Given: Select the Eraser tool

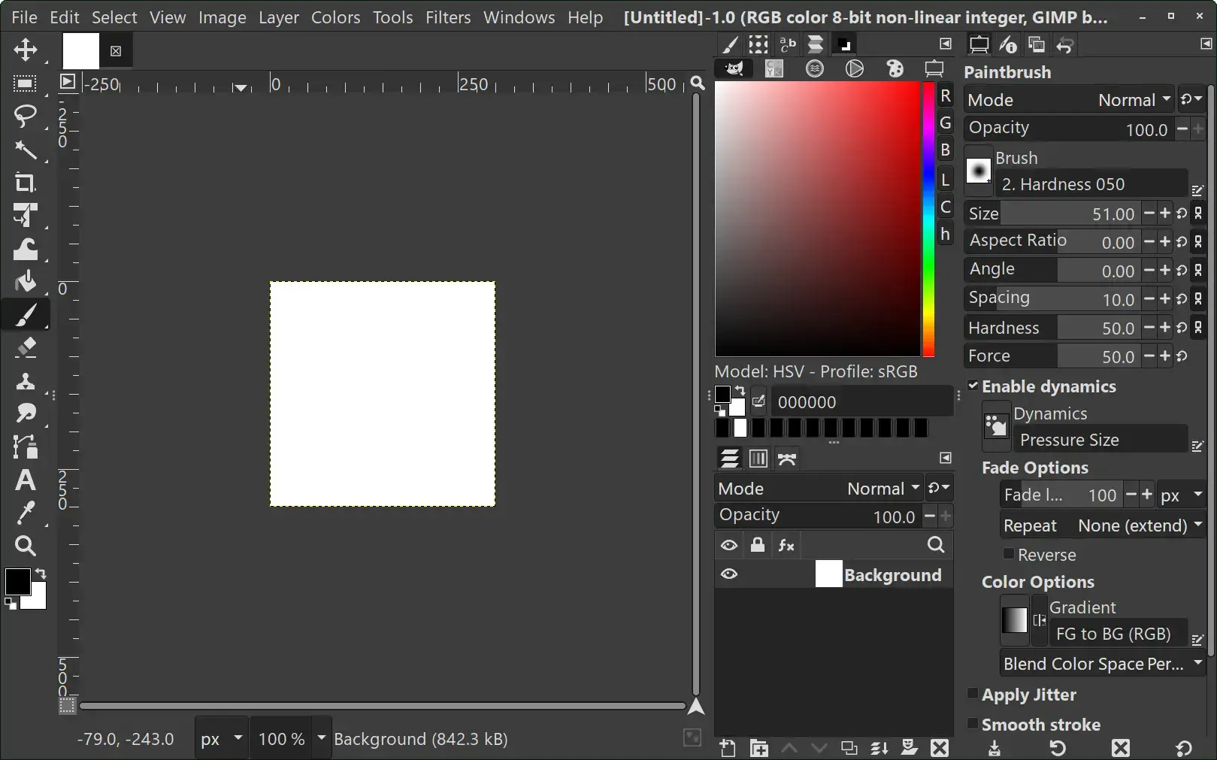Looking at the screenshot, I should 26,348.
